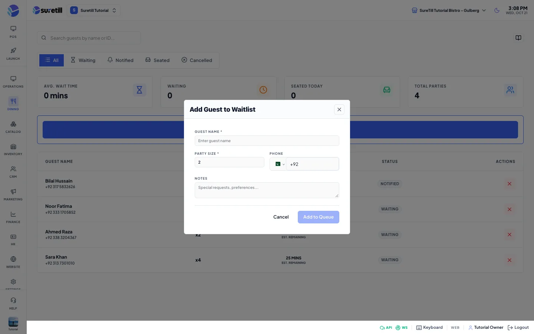The image size is (534, 334).
Task: Click Cancel in the dialog
Action: point(281,217)
